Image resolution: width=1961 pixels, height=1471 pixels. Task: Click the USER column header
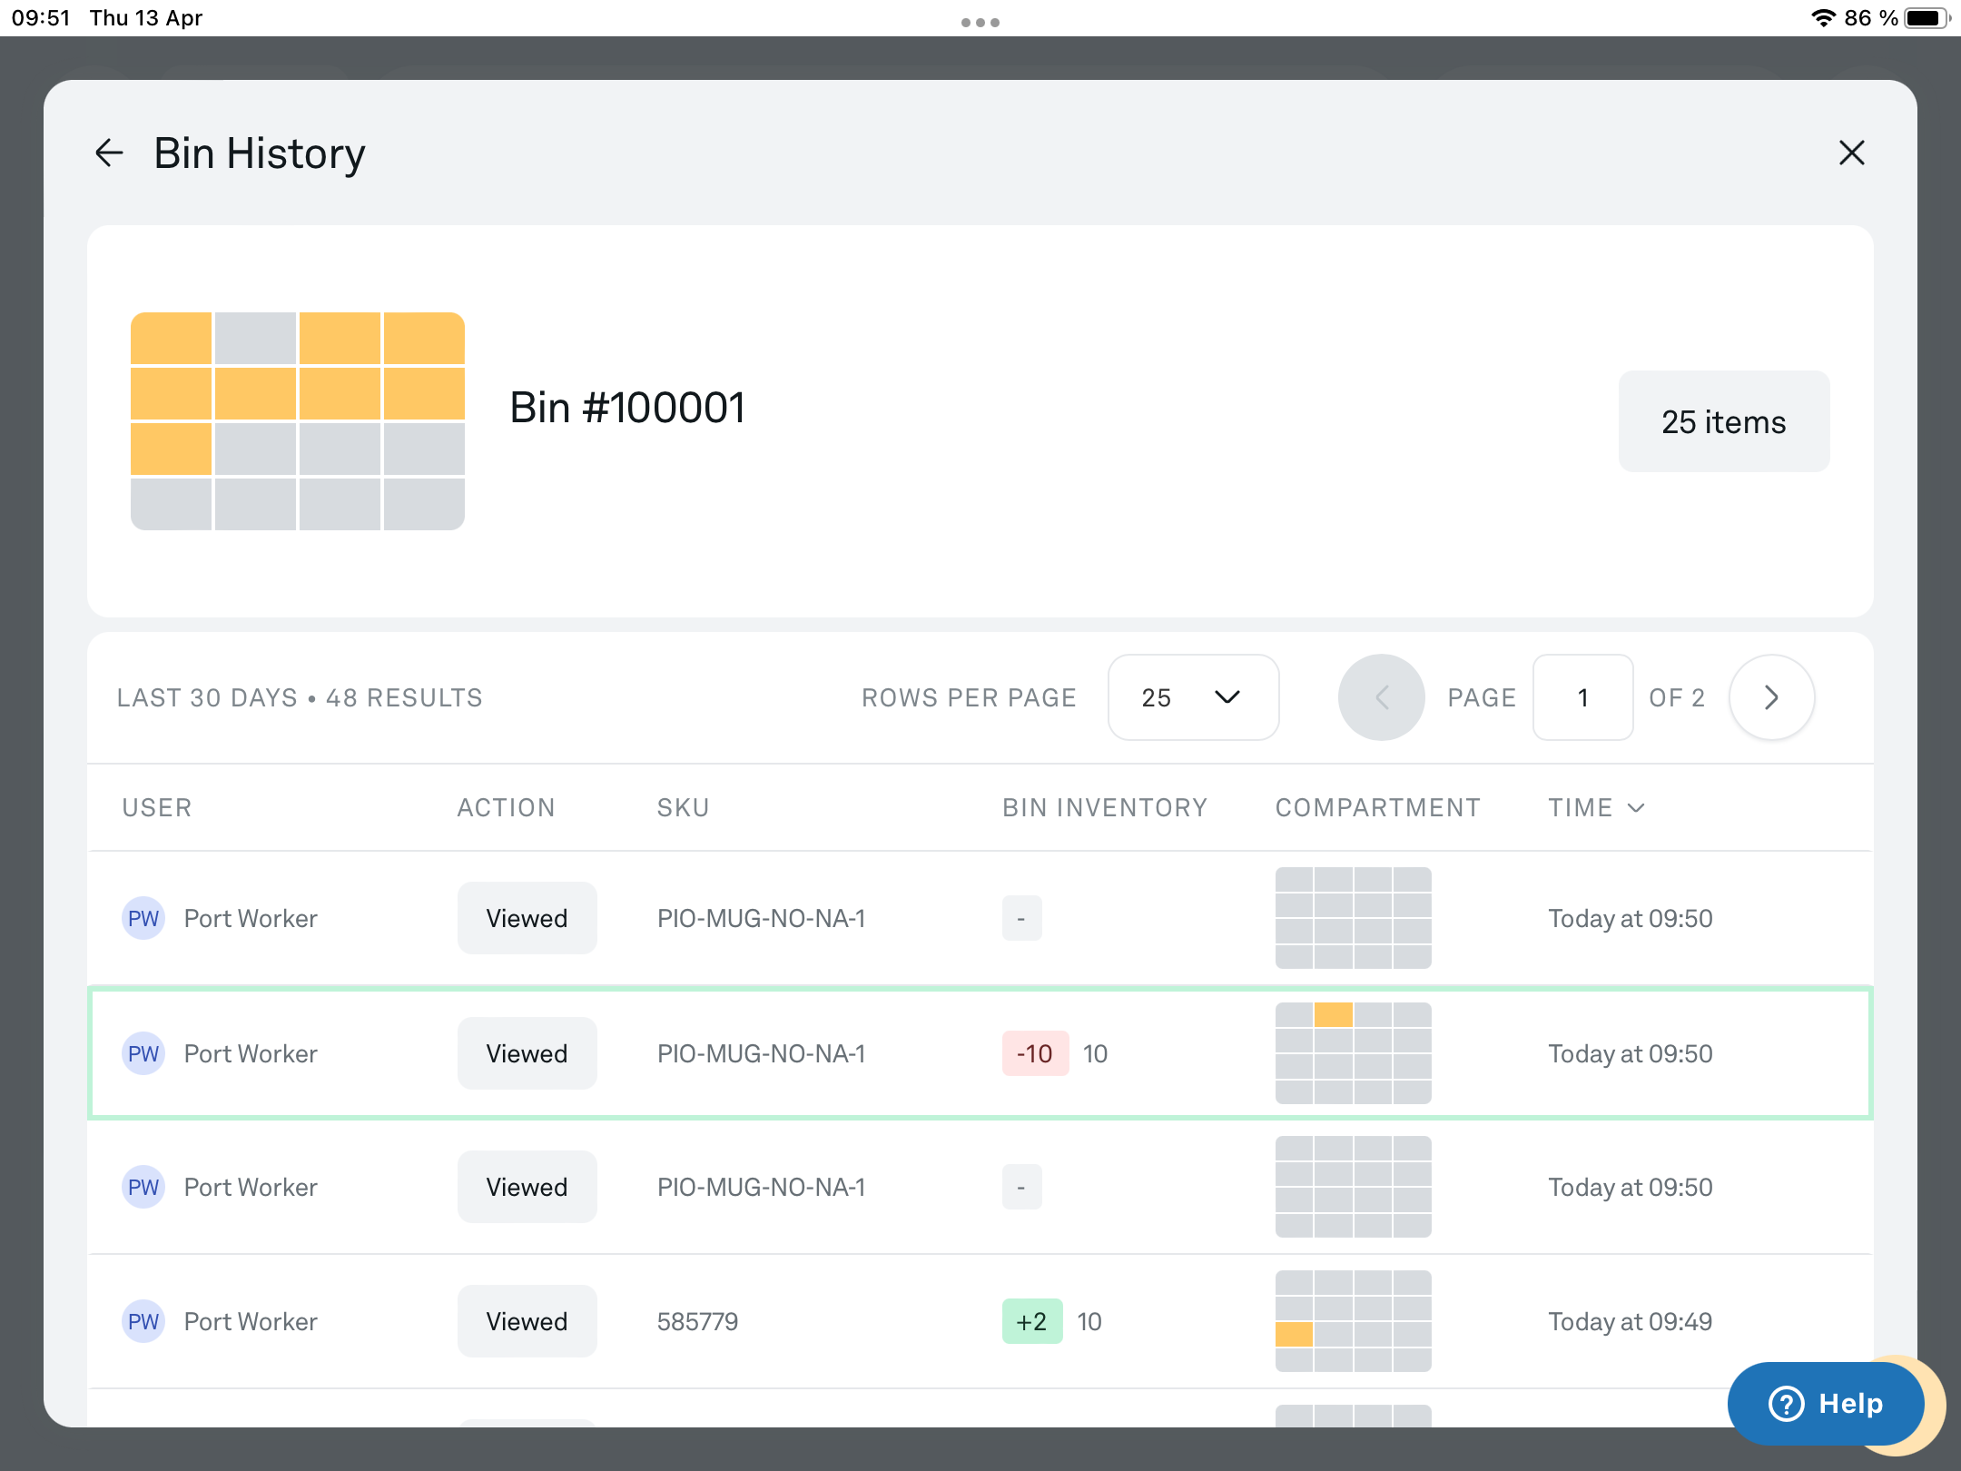[157, 807]
